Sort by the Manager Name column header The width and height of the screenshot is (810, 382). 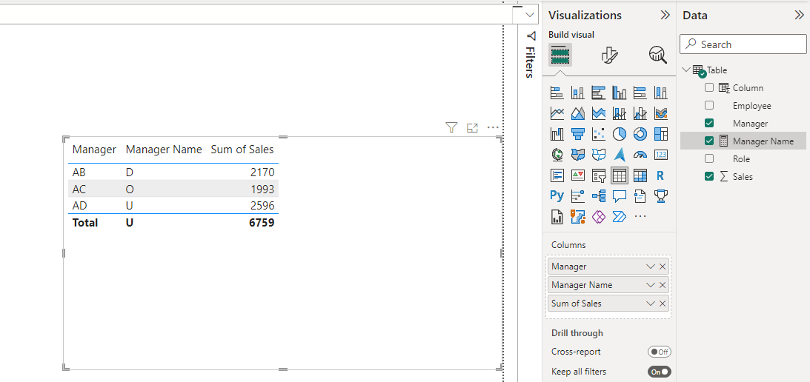[x=164, y=150]
